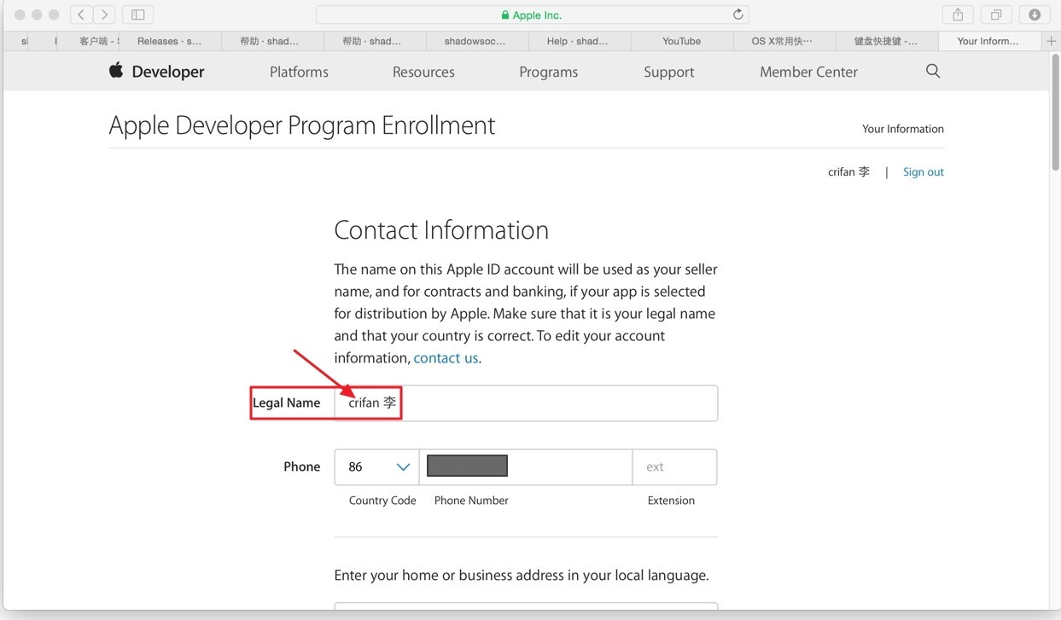Focus the Phone Number field
Viewport: 1061px width, 620px height.
[526, 467]
